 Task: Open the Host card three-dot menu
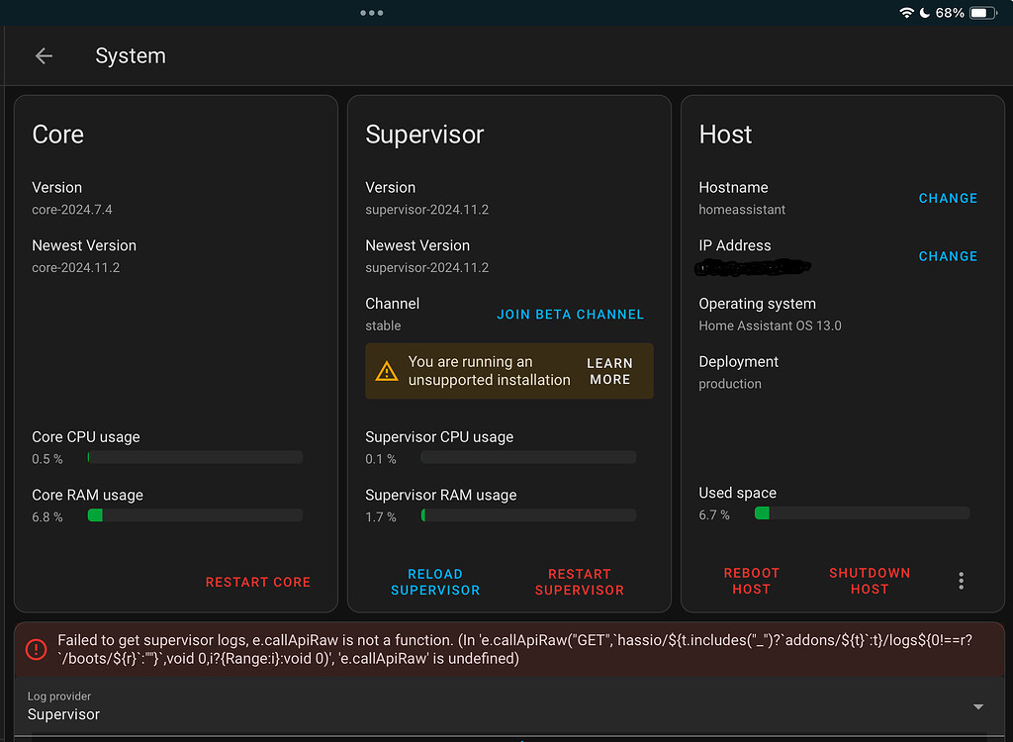click(962, 581)
